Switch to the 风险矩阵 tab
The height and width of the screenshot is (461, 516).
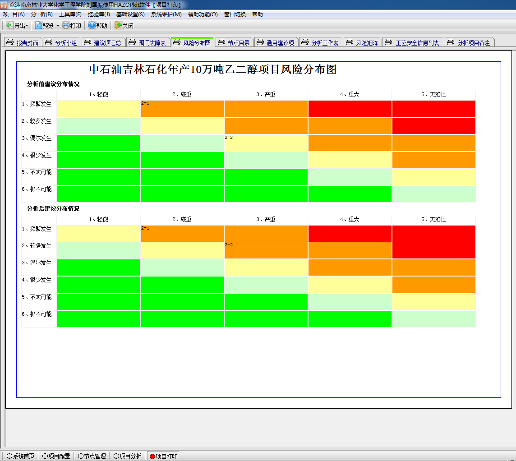[x=363, y=42]
